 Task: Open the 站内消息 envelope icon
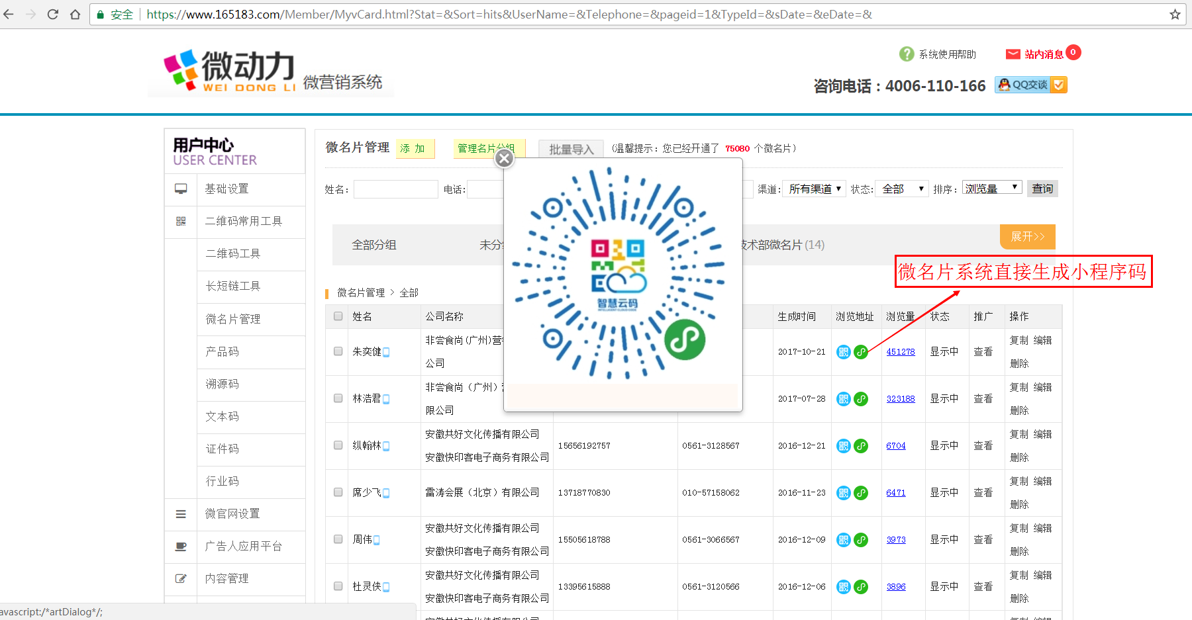[1013, 54]
